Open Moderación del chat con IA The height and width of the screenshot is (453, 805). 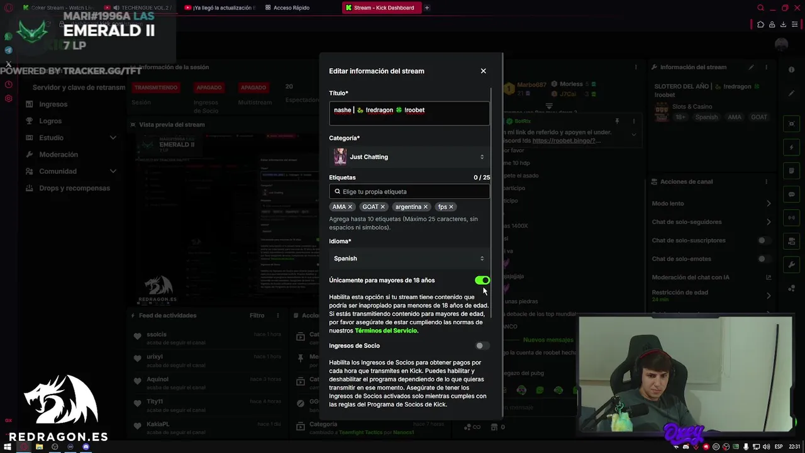tap(711, 277)
